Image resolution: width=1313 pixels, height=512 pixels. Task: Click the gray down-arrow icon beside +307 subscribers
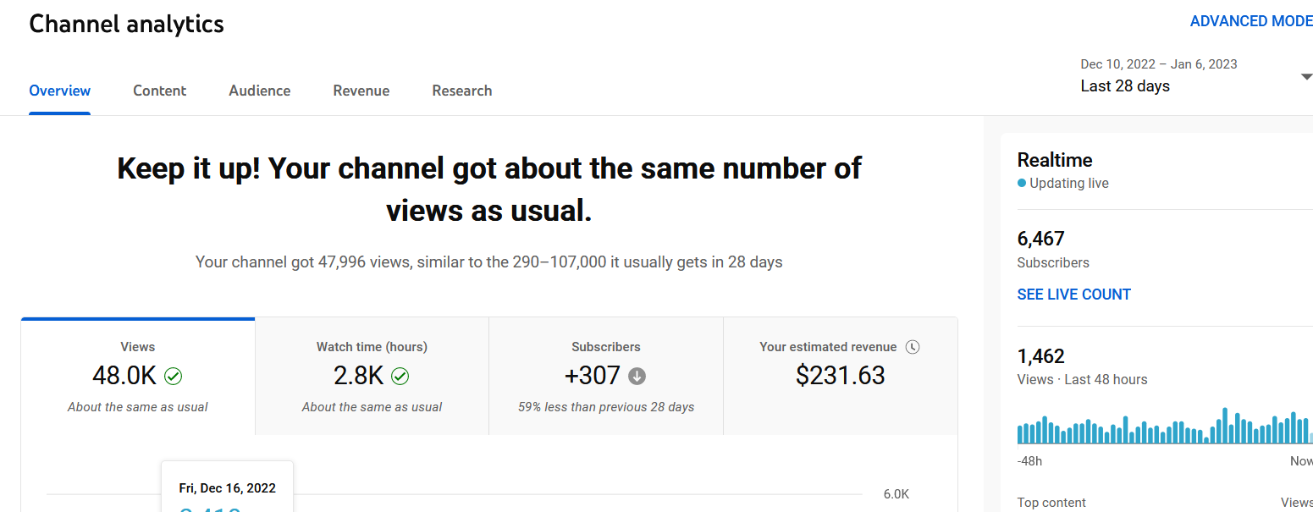[637, 376]
